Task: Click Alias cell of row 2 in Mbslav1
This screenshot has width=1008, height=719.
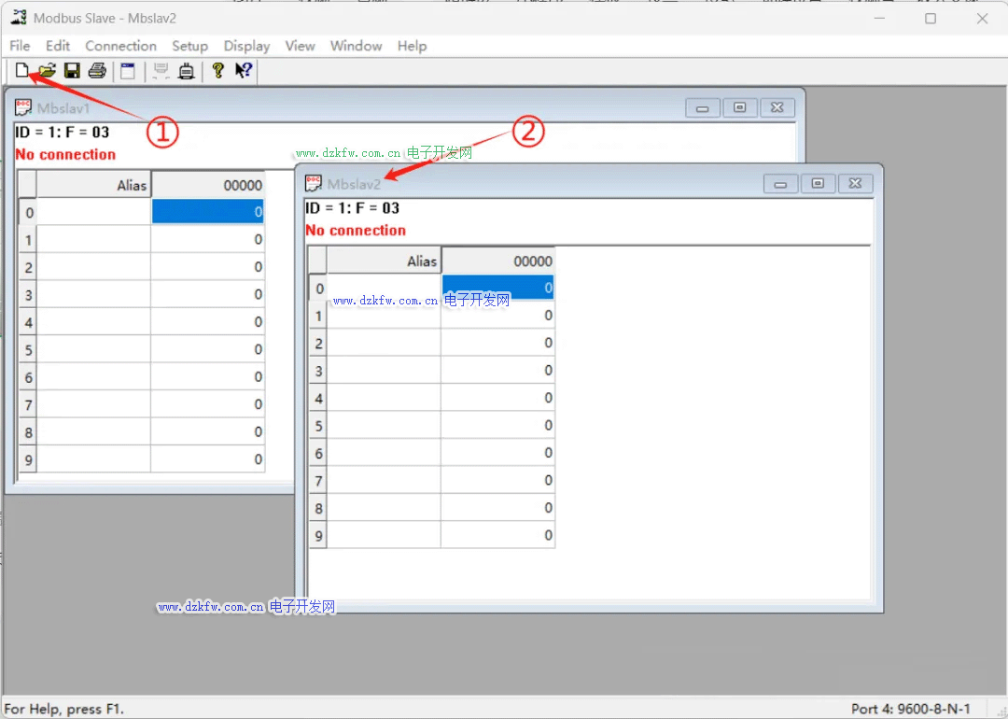Action: click(94, 267)
